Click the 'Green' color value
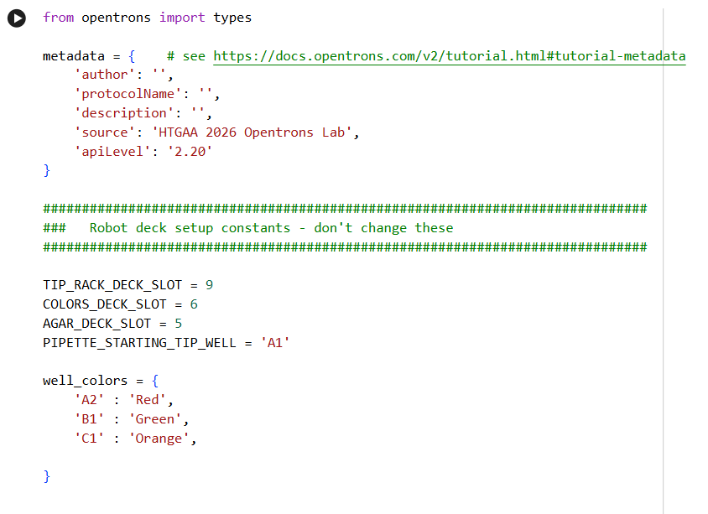708x514 pixels. pos(157,419)
